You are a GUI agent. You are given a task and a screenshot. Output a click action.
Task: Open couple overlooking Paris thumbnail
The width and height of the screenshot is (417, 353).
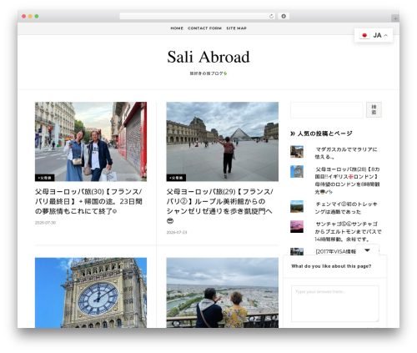222,293
